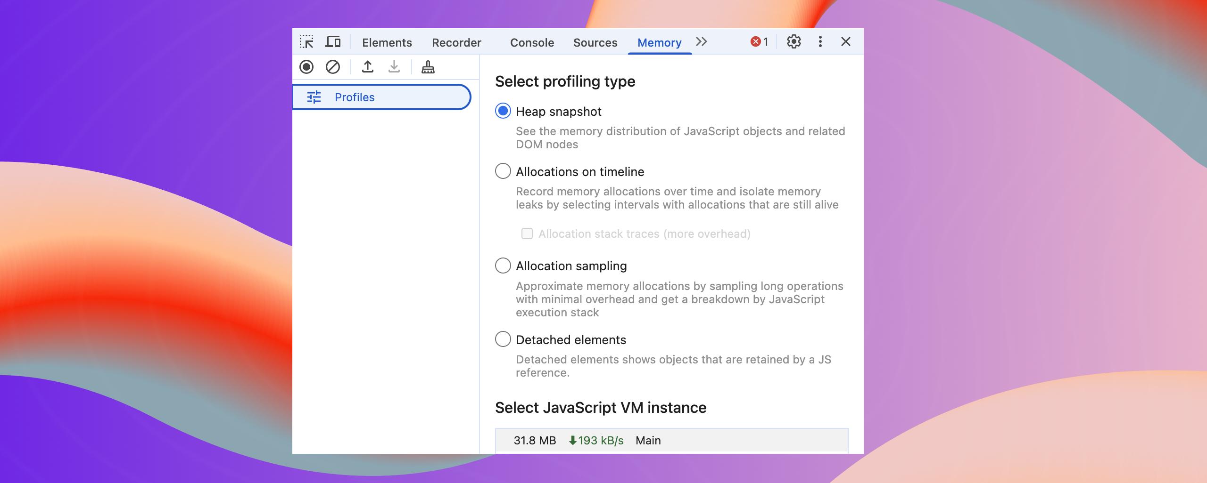Click the load profile upload icon
The image size is (1207, 483).
pyautogui.click(x=368, y=67)
